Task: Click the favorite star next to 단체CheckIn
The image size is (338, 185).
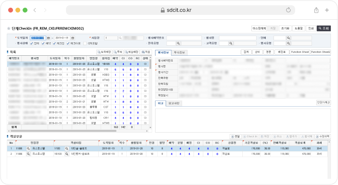Action: click(9, 28)
